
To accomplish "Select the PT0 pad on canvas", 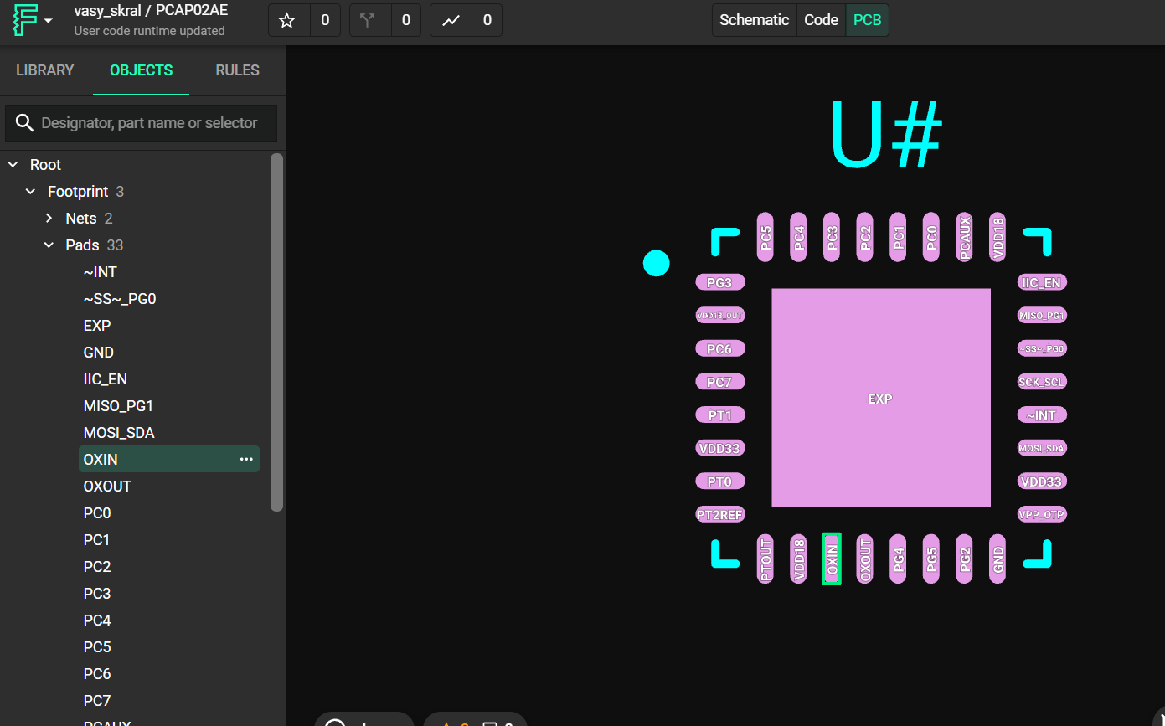I will click(x=720, y=481).
